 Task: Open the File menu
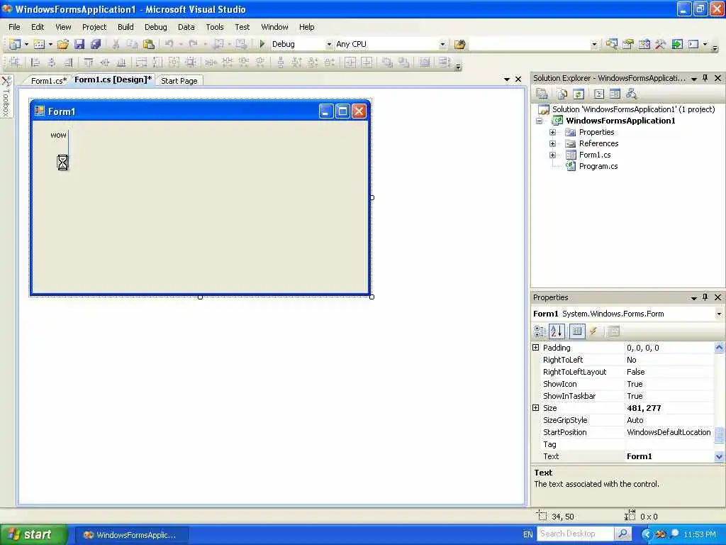(x=14, y=27)
